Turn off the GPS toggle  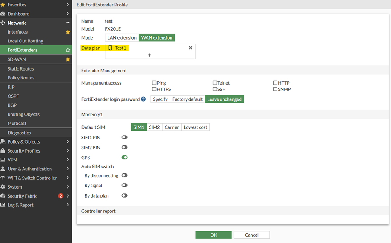coord(124,157)
